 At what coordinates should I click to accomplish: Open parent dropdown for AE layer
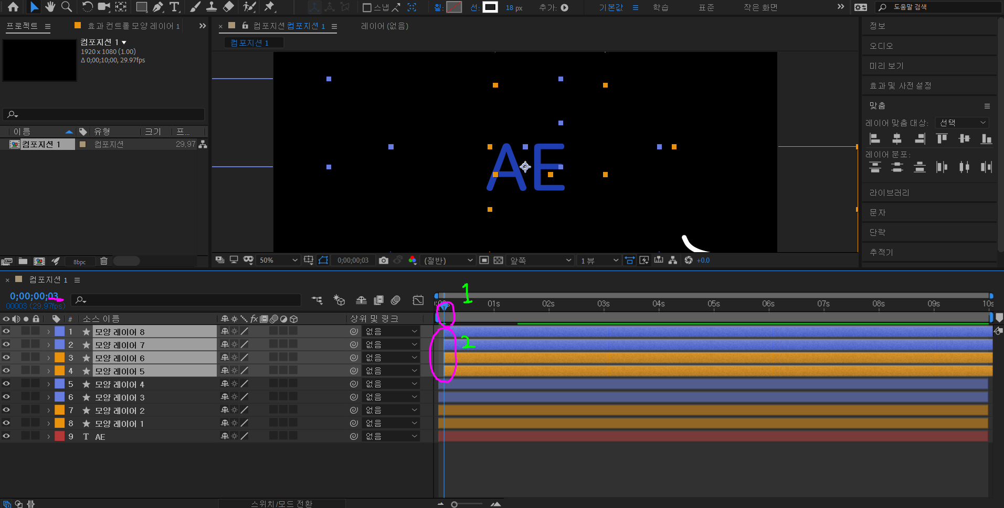(391, 436)
